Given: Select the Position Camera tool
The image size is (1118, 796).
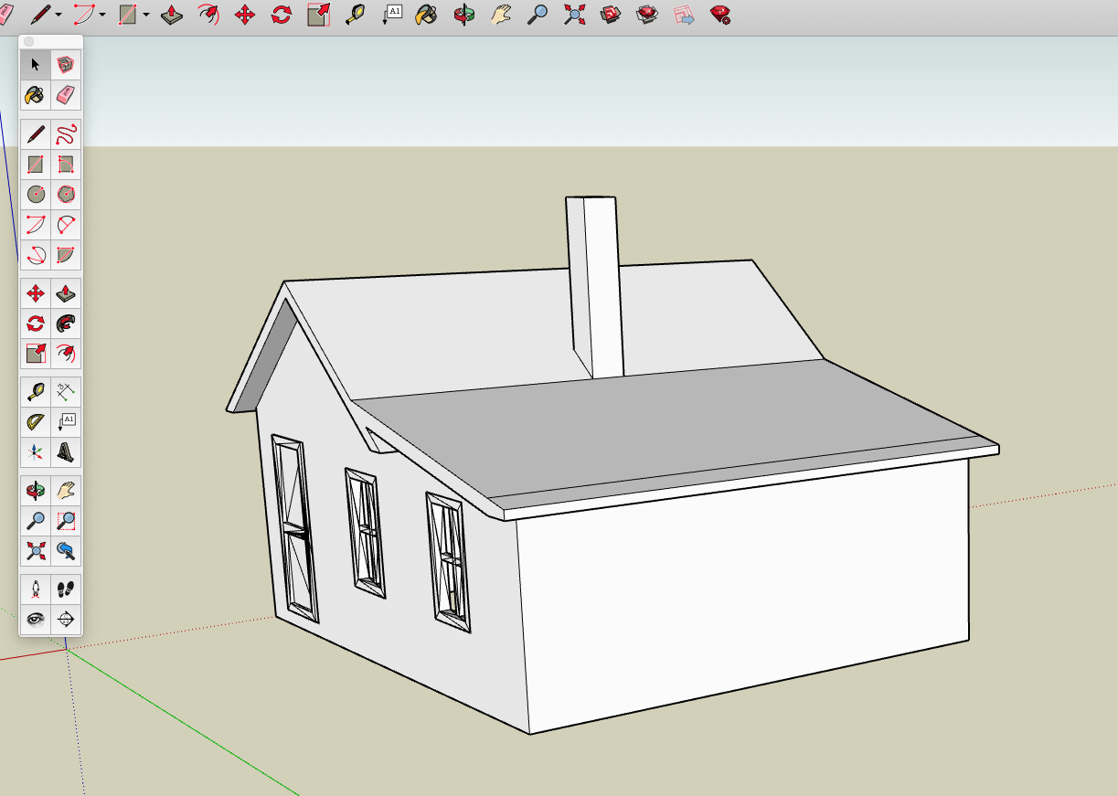Looking at the screenshot, I should click(36, 590).
